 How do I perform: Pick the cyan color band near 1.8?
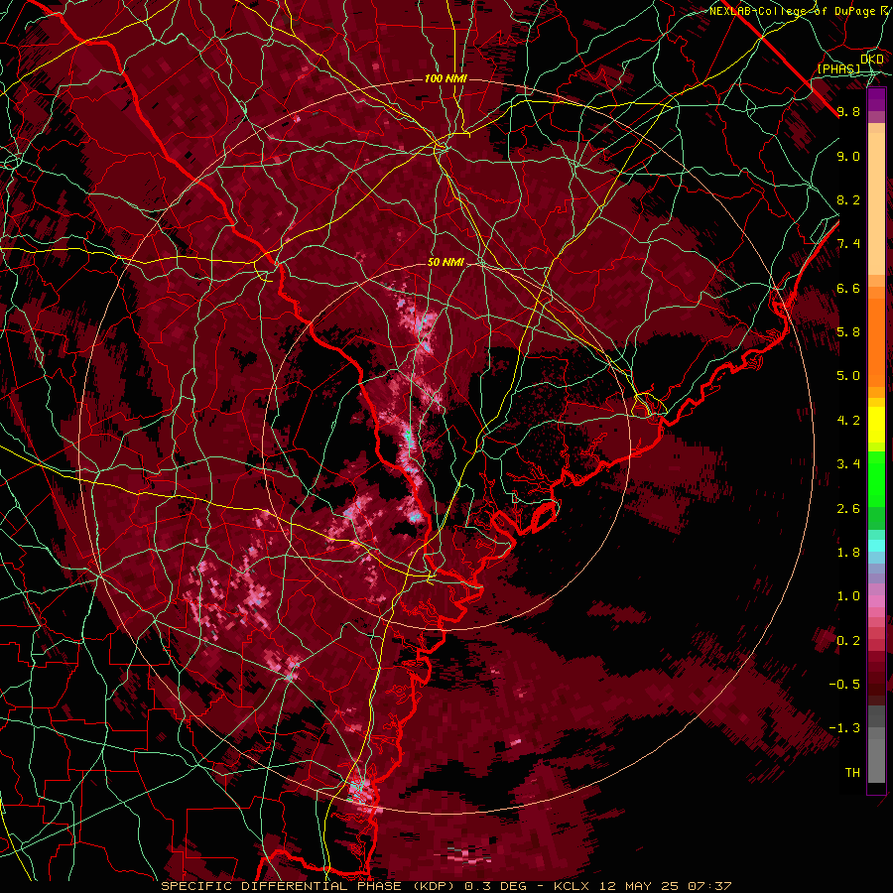pyautogui.click(x=876, y=546)
